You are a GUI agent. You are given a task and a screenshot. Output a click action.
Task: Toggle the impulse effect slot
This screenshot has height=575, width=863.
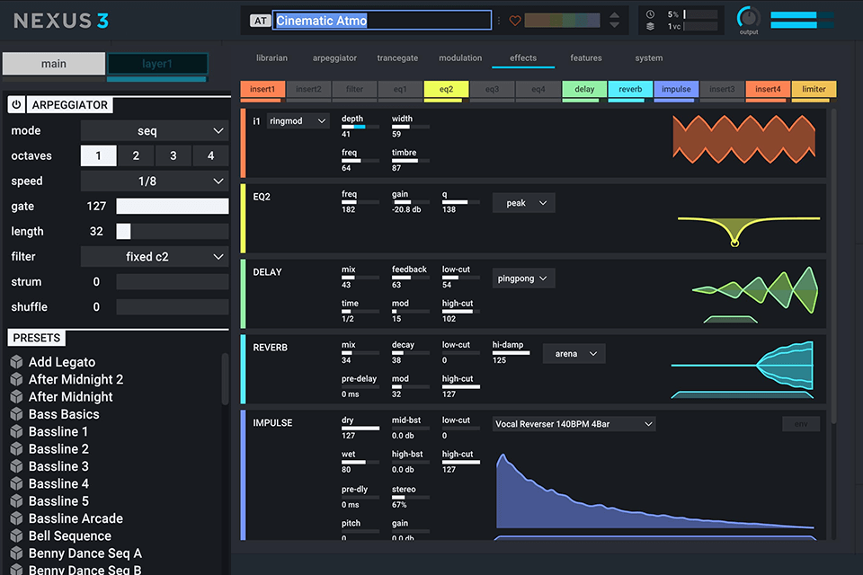pos(676,89)
